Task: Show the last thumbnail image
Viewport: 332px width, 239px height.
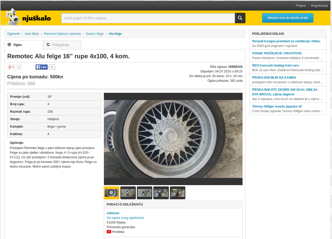Action: 178,193
